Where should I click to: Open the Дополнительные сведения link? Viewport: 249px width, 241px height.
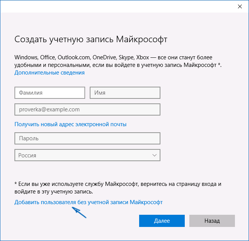coord(49,73)
